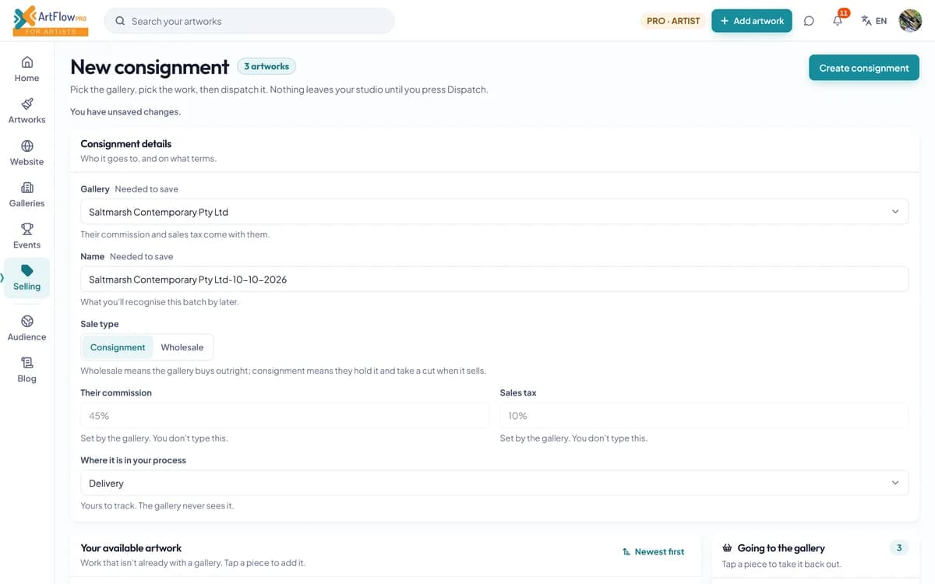Choose Consignment sale type
The image size is (935, 584).
click(x=118, y=347)
